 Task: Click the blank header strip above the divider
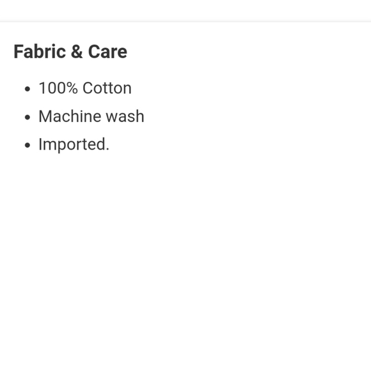(x=185, y=10)
